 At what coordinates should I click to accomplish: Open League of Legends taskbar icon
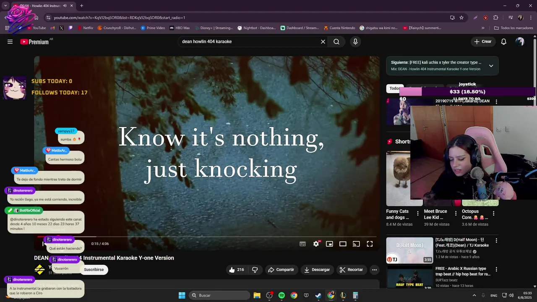pos(343,295)
